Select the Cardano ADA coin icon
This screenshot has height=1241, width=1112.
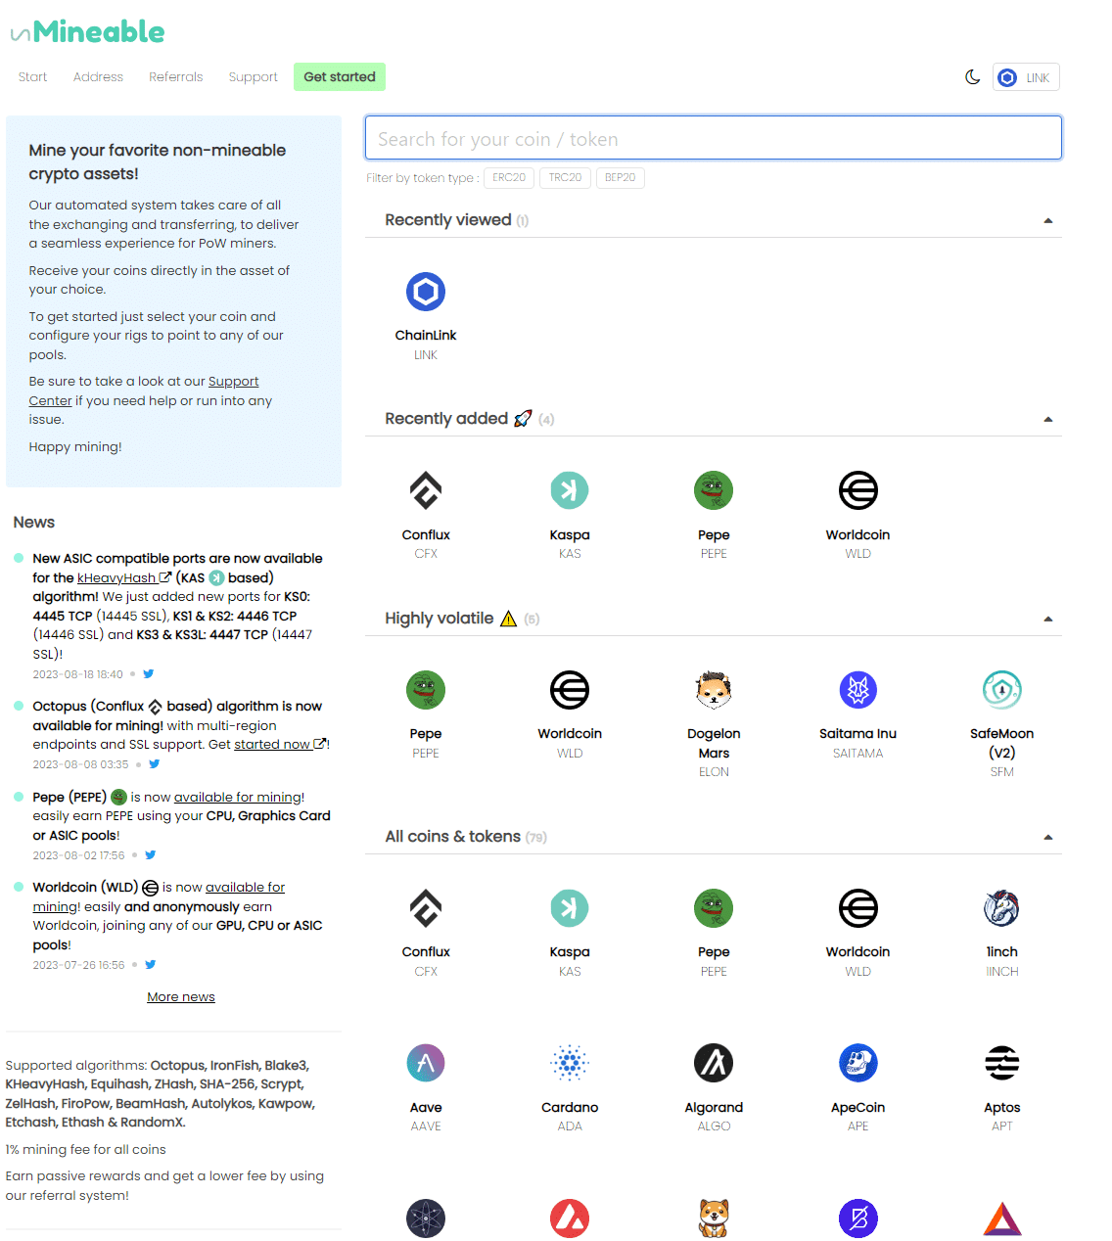pos(570,1063)
